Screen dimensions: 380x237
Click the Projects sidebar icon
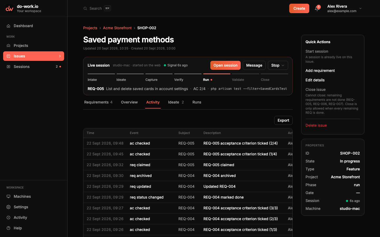click(x=8, y=46)
